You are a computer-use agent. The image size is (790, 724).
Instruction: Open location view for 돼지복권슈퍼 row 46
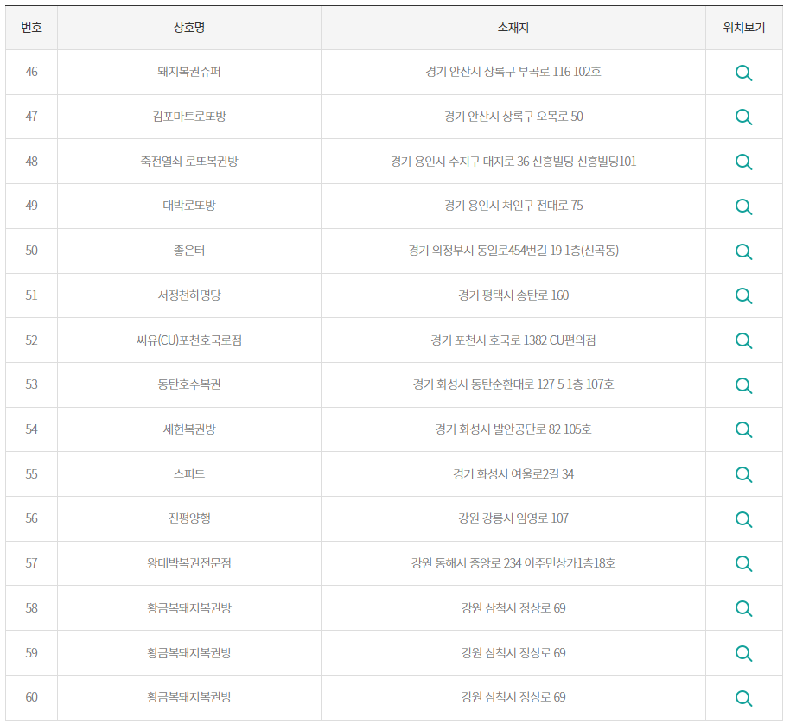tap(743, 73)
